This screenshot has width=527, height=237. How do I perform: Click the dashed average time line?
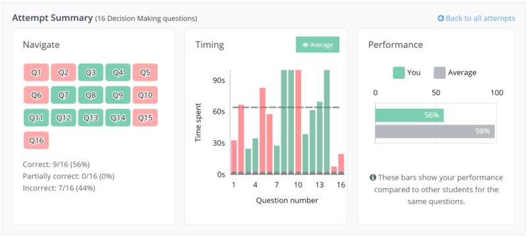point(286,107)
